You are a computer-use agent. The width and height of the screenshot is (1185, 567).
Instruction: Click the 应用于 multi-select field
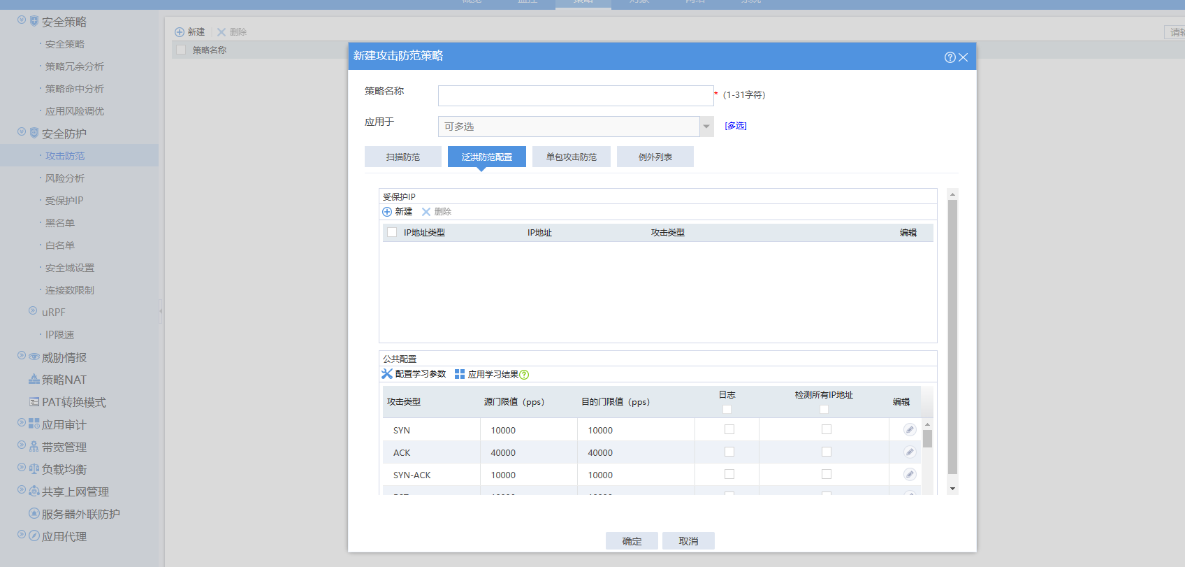click(x=569, y=127)
